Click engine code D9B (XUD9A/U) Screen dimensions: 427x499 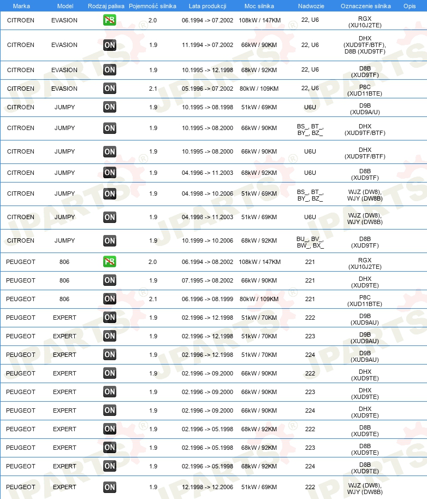pos(365,109)
